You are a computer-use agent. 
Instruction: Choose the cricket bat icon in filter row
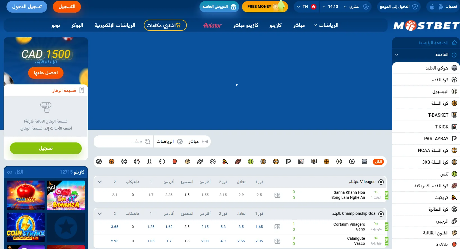click(225, 162)
